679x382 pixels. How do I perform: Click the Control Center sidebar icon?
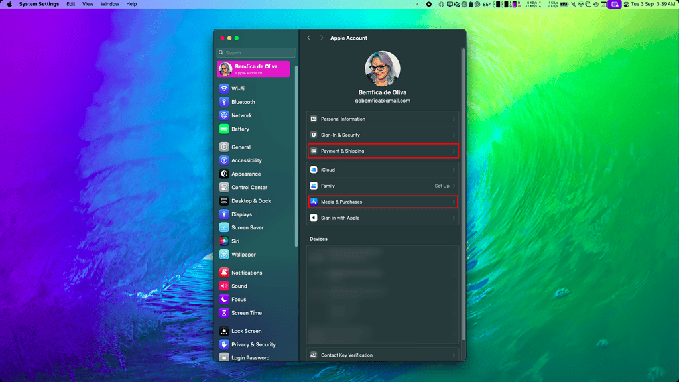coord(224,187)
